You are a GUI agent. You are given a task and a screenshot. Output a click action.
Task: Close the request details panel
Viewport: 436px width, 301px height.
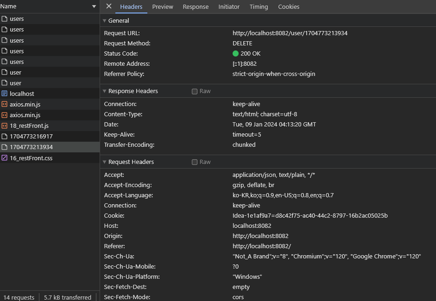click(109, 6)
